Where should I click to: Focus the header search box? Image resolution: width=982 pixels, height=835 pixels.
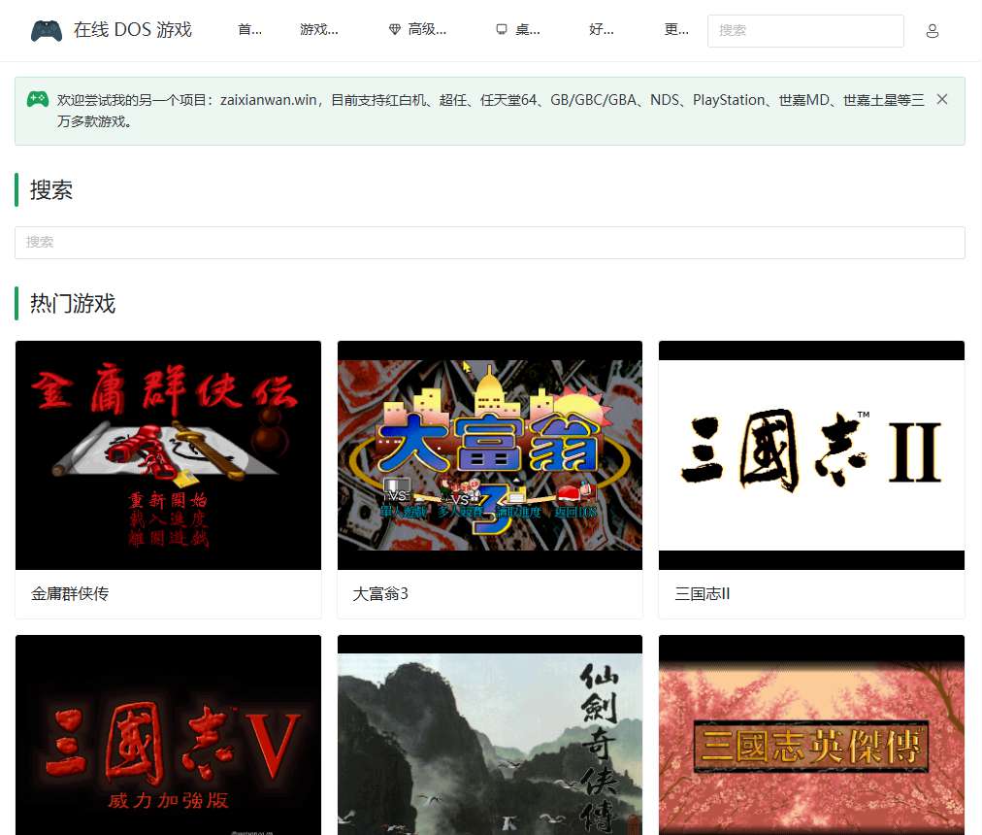(x=805, y=31)
